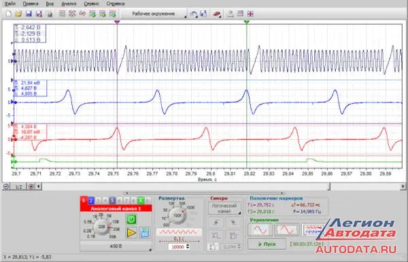
Task: Click the yellow amplifier triangle icon
Action: click(x=131, y=233)
